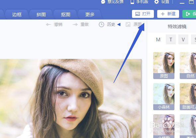
Task: Open the 边框 tab
Action: click(17, 15)
